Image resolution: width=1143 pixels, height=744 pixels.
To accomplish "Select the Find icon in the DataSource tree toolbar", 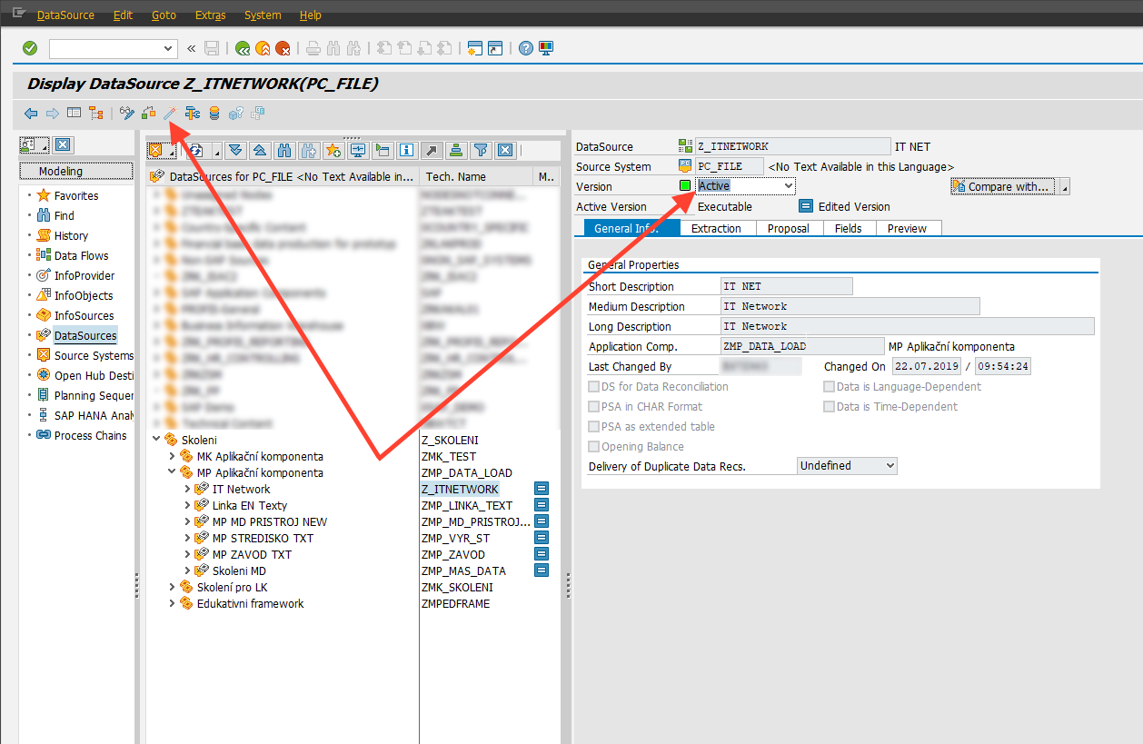I will click(x=283, y=150).
